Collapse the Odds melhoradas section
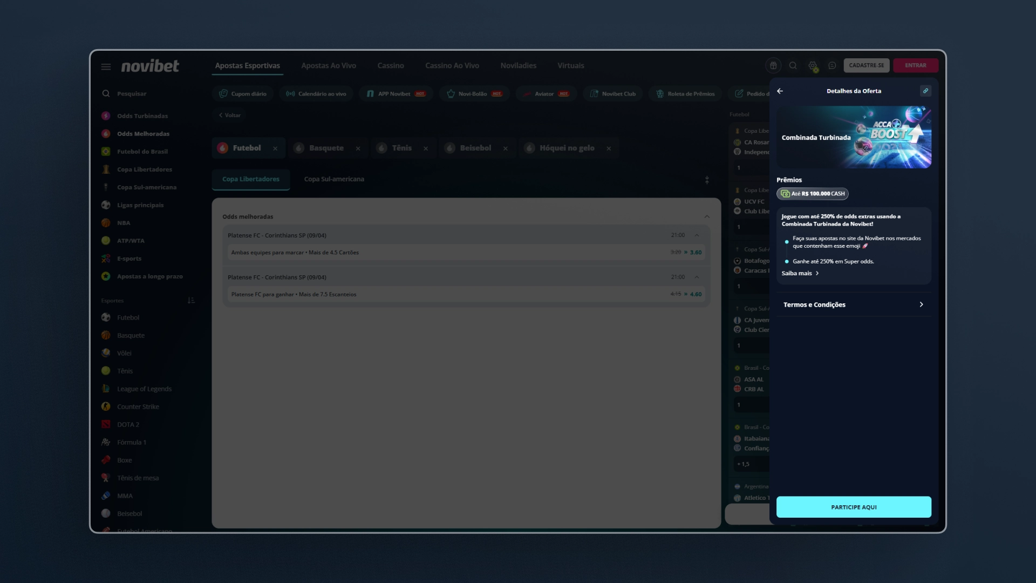Screen dimensions: 1036x583 [x=707, y=216]
